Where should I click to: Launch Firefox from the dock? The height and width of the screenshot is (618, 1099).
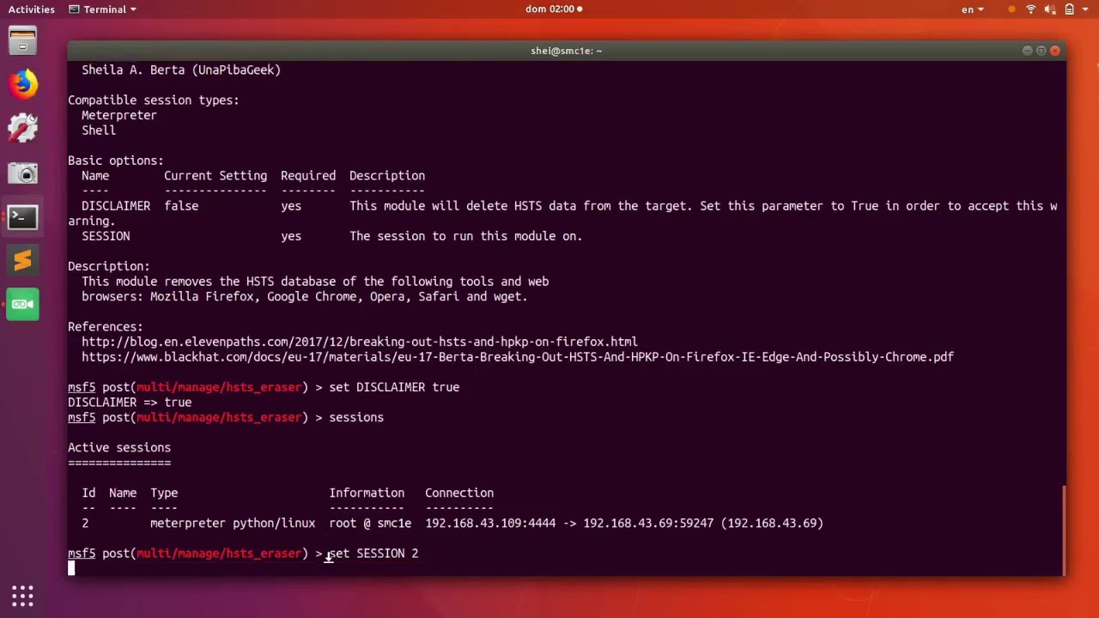click(x=22, y=84)
